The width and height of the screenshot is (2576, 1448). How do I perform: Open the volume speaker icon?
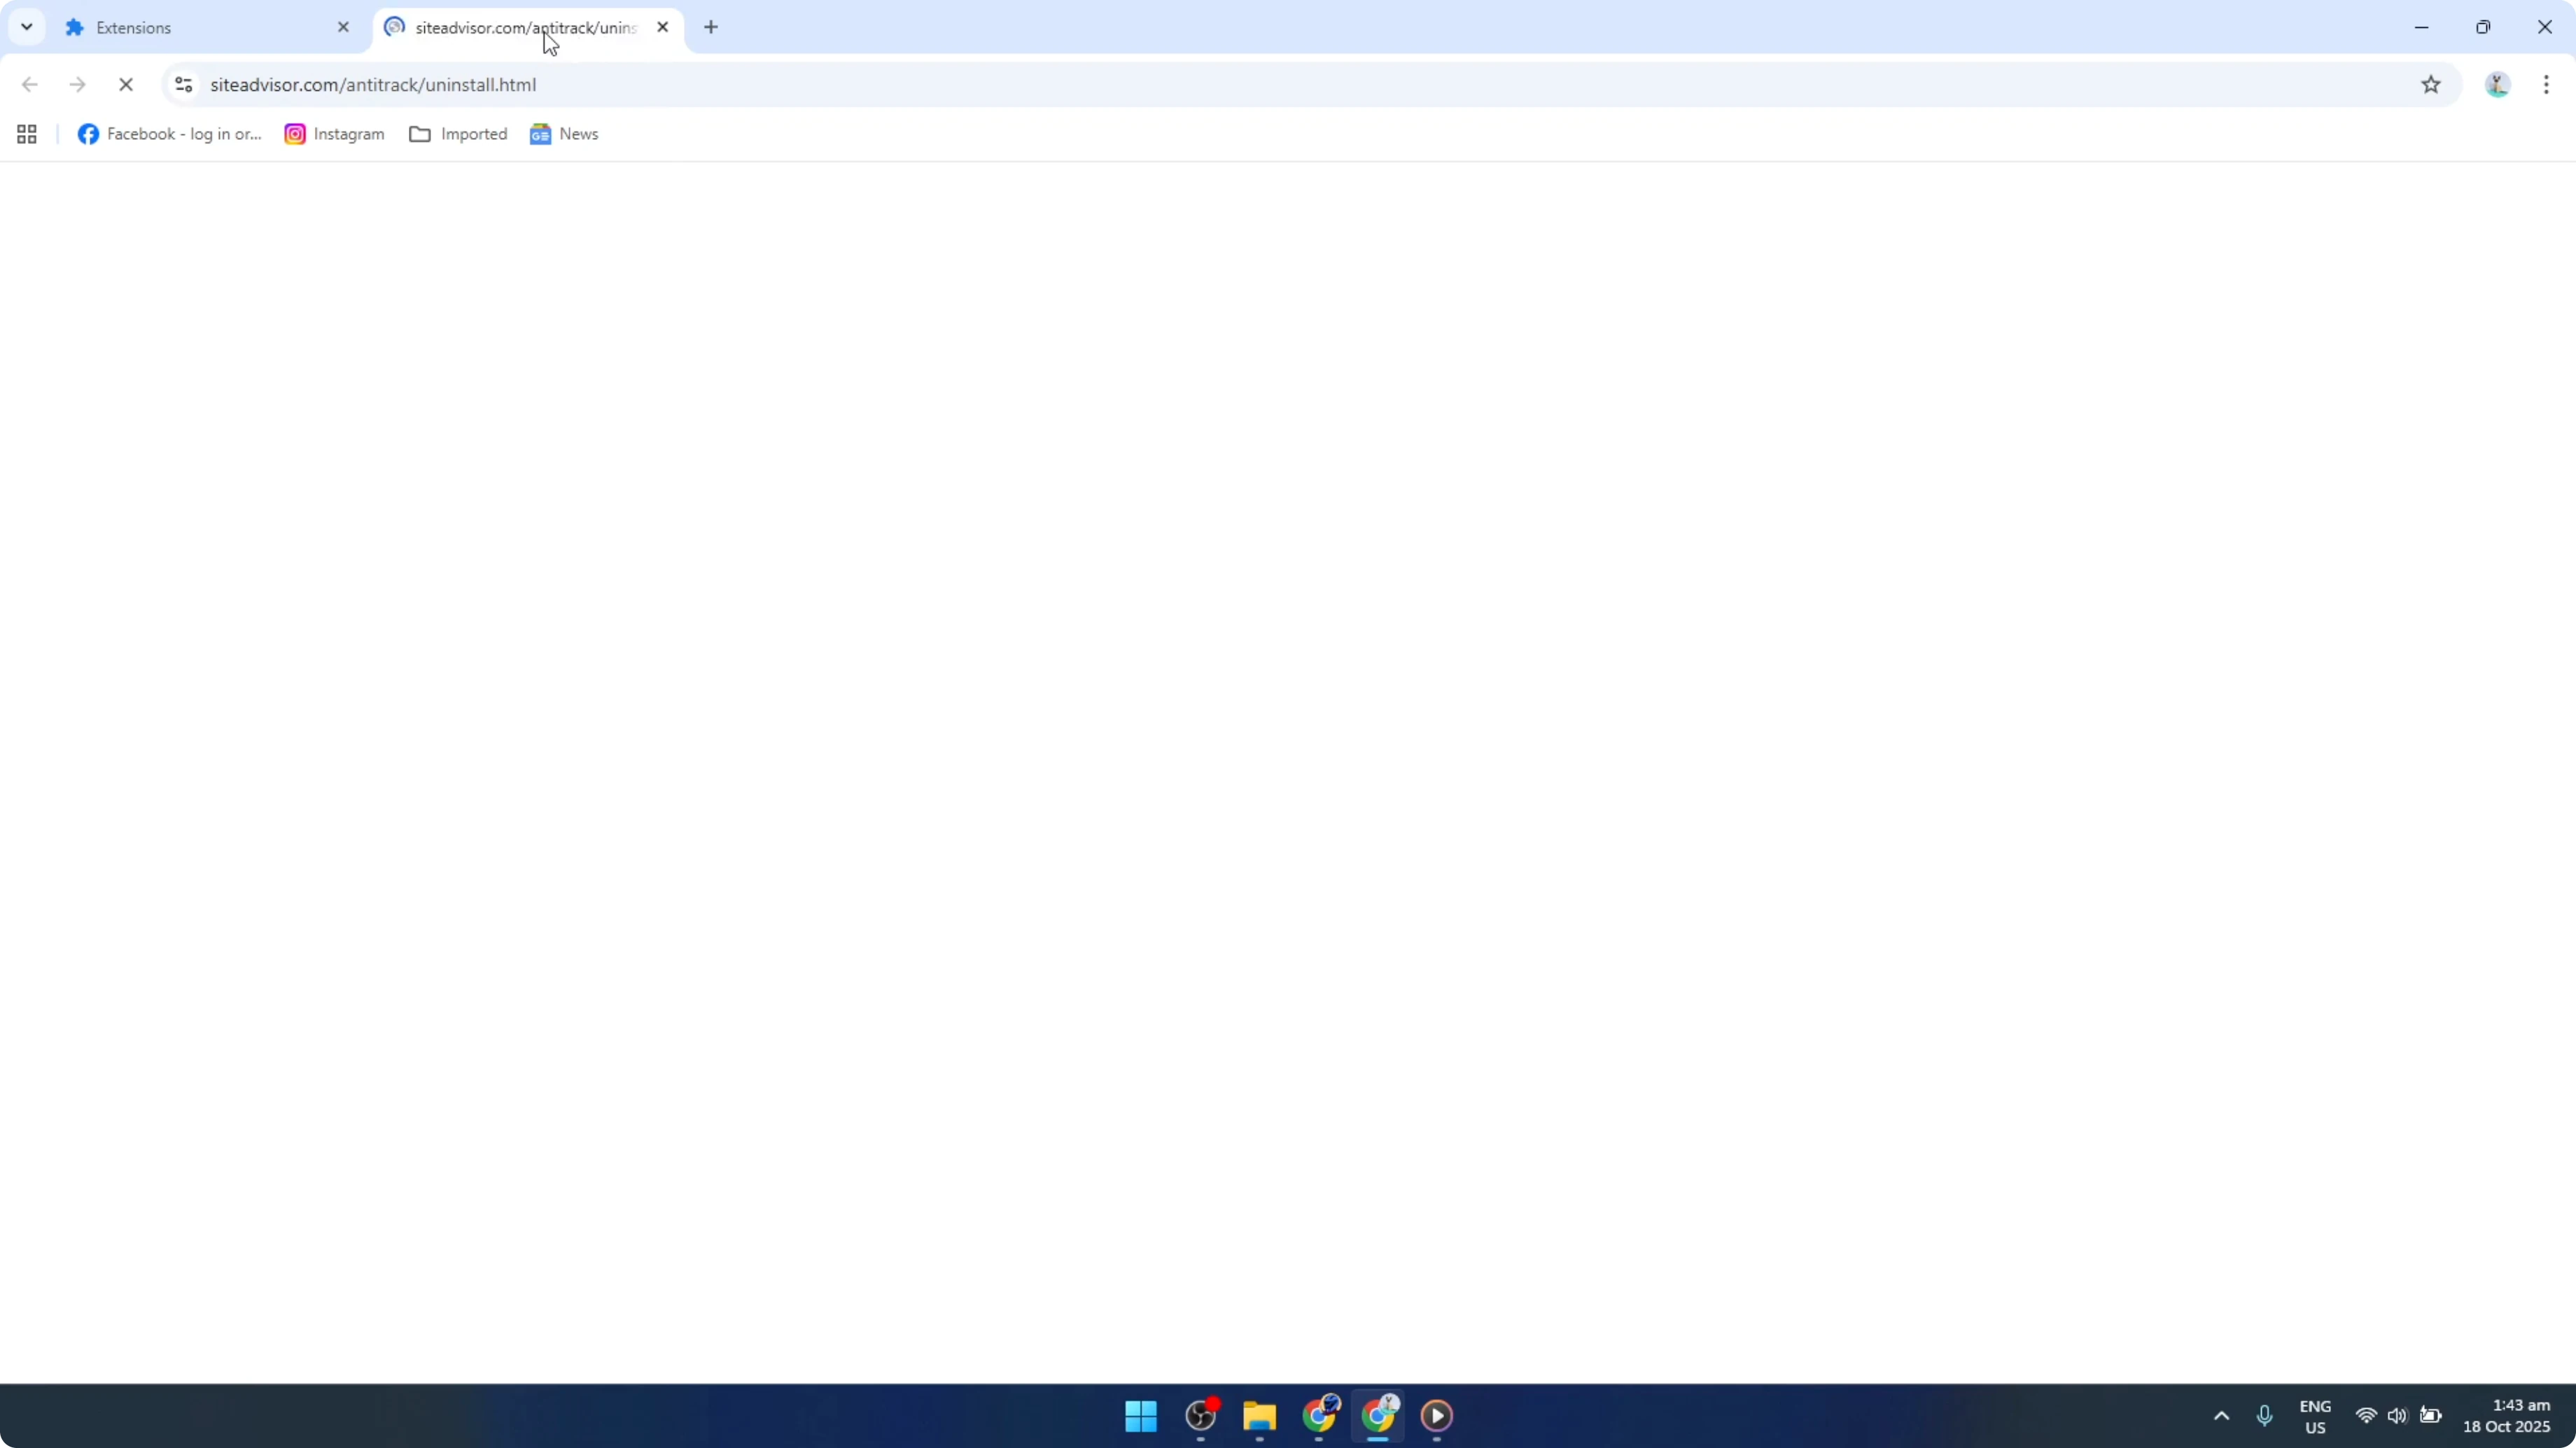(x=2397, y=1416)
